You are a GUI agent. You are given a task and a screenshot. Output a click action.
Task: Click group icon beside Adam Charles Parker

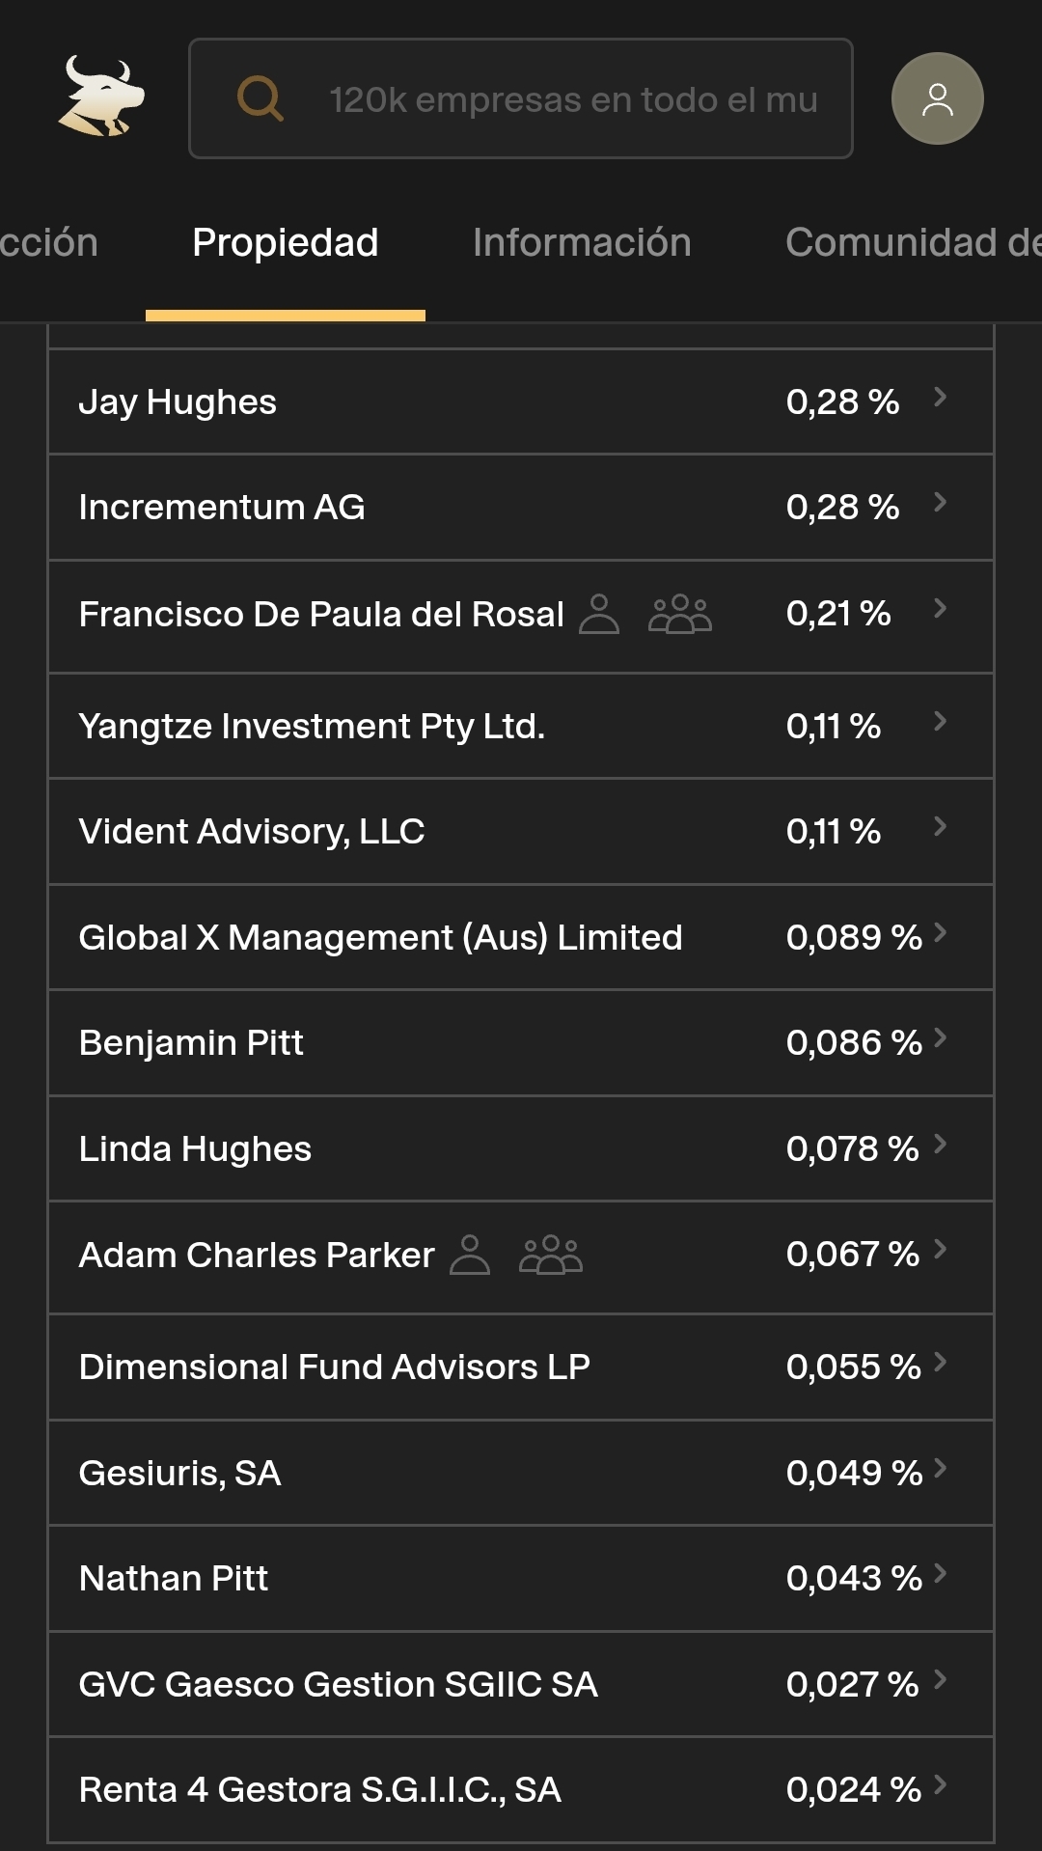(x=551, y=1255)
